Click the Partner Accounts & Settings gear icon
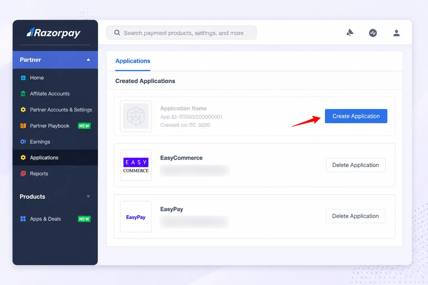This screenshot has height=285, width=428. point(23,109)
